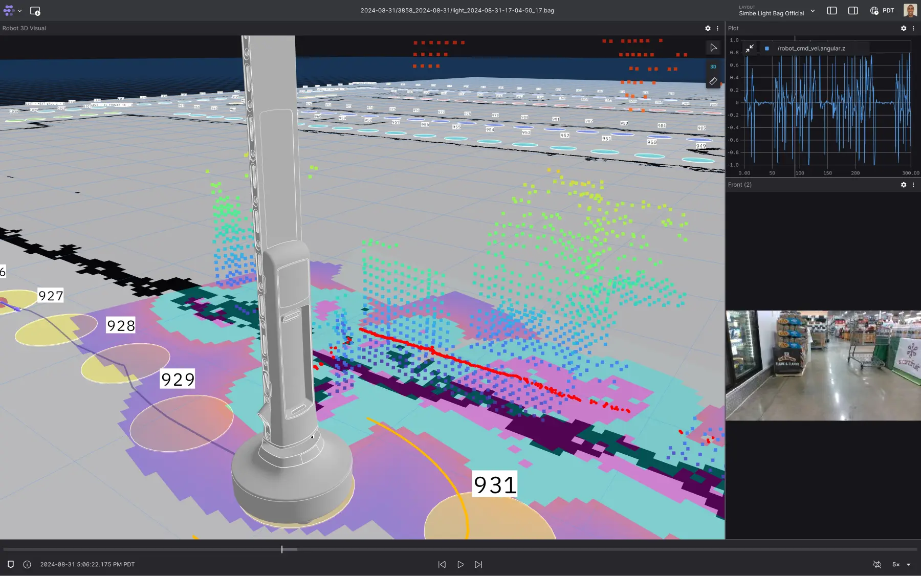The width and height of the screenshot is (921, 576).
Task: Collapse the plot legend with the shrink arrows icon
Action: click(x=750, y=48)
